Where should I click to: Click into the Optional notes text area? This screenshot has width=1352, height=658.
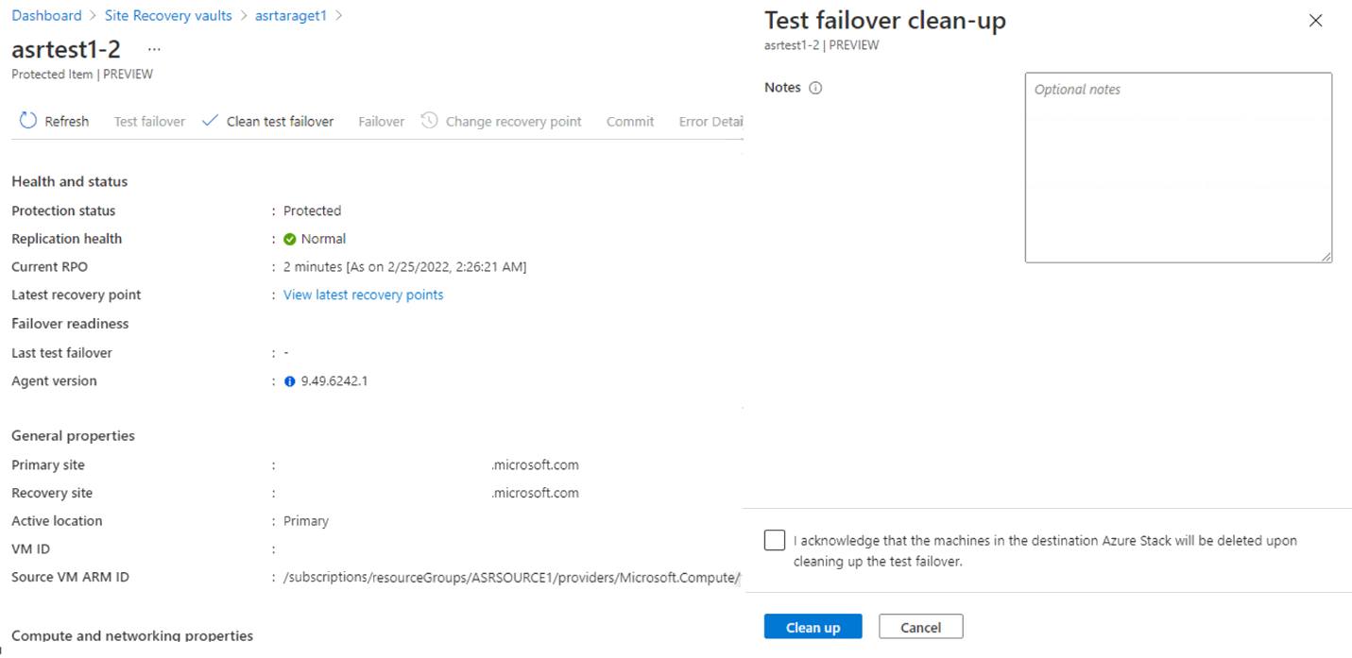[x=1178, y=168]
